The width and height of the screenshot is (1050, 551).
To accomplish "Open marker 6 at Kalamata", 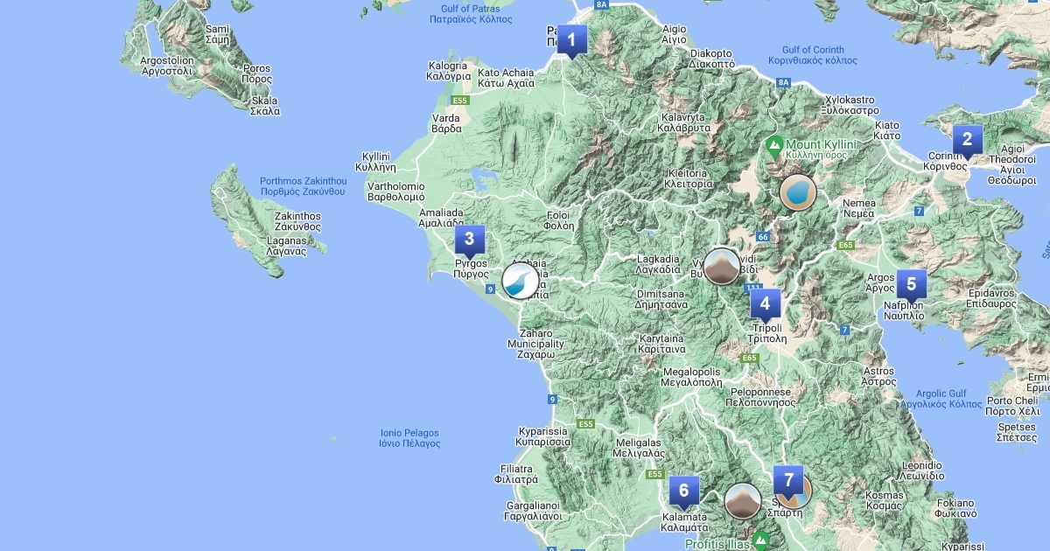I will (683, 492).
